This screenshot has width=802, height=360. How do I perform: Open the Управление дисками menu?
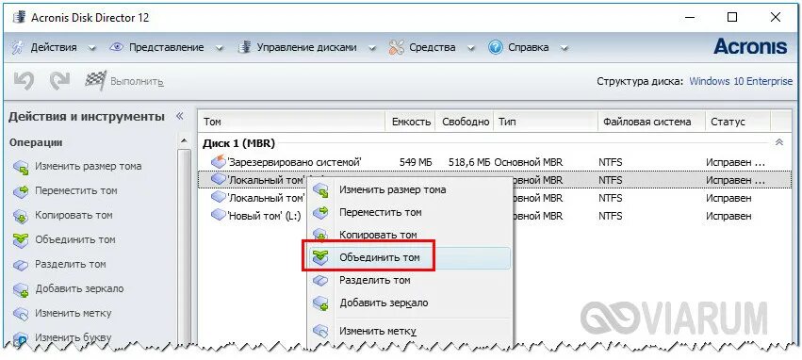coord(306,47)
